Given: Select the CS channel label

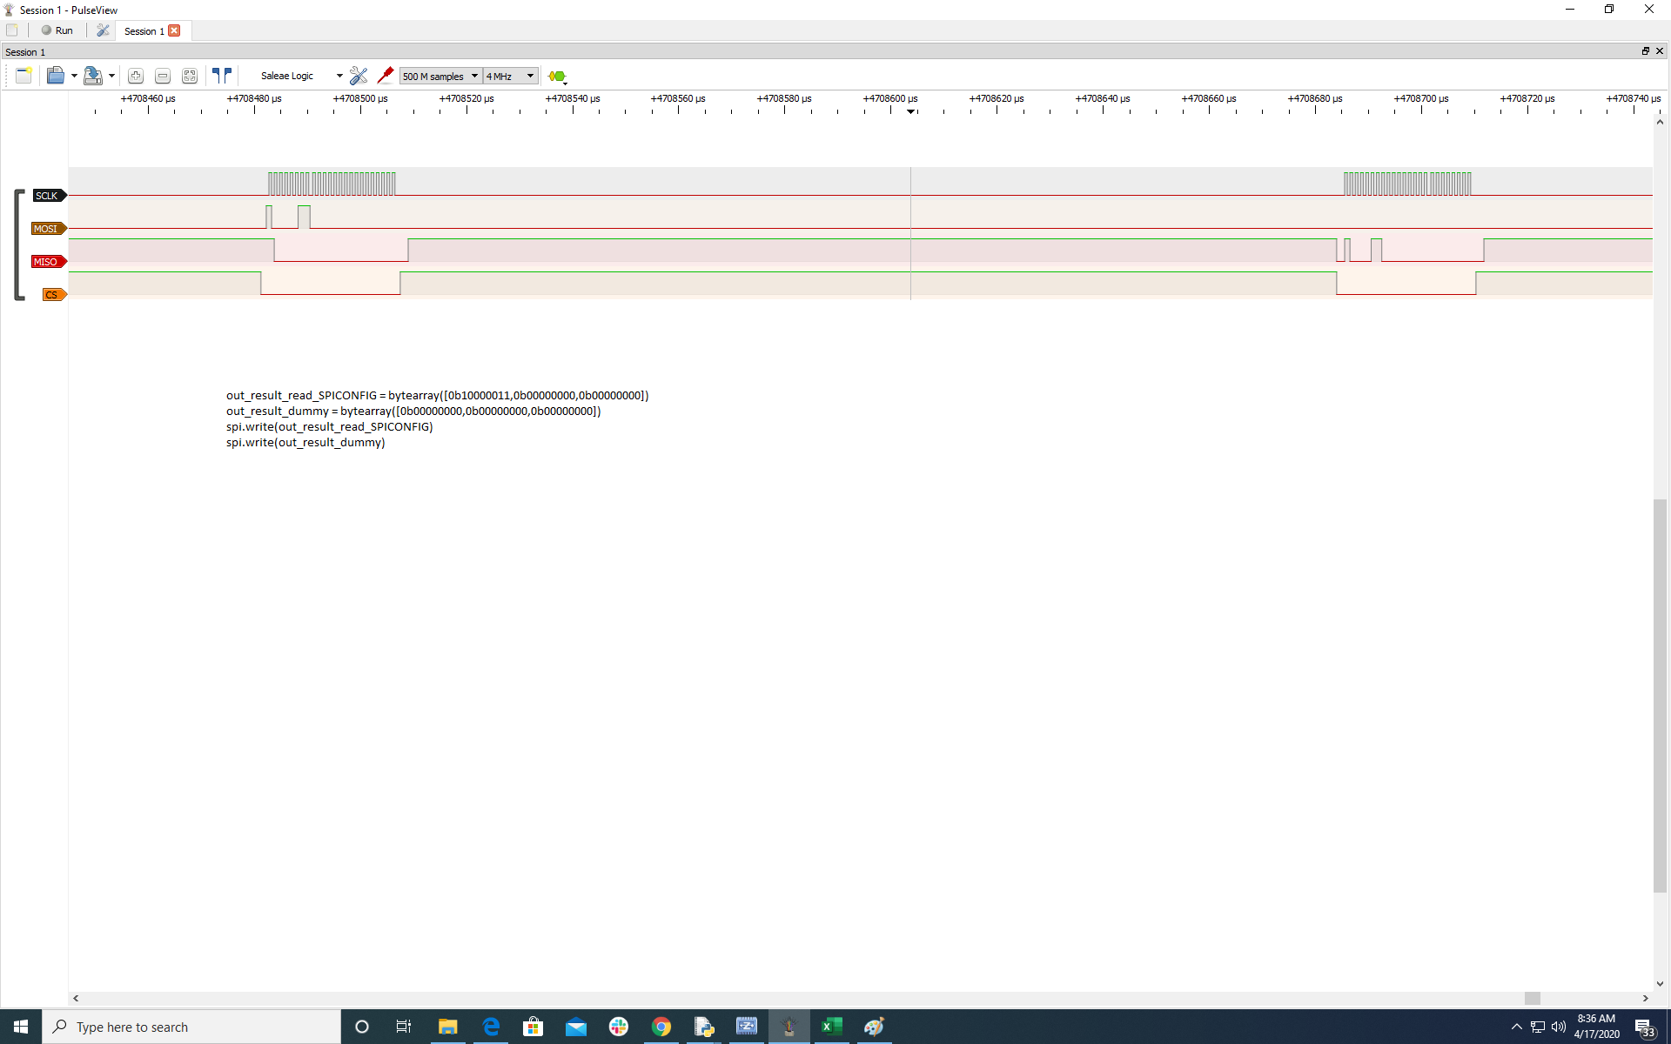Looking at the screenshot, I should 54,295.
